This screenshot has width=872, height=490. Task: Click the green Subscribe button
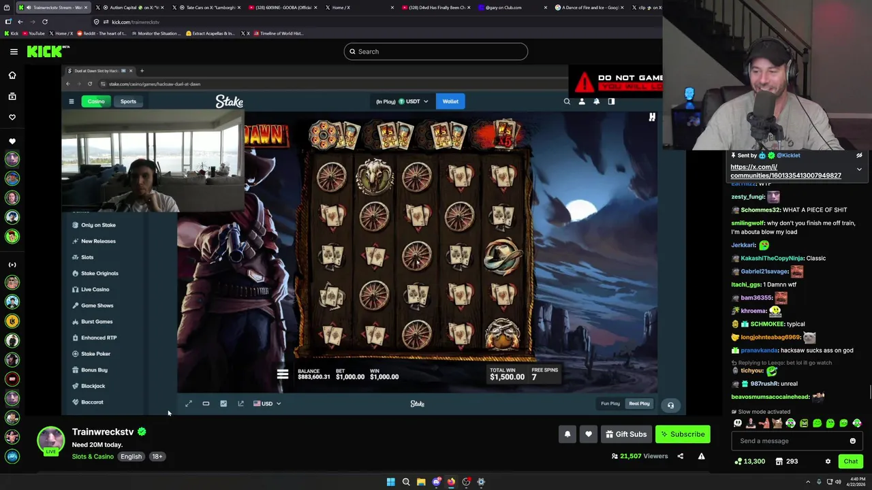point(683,434)
